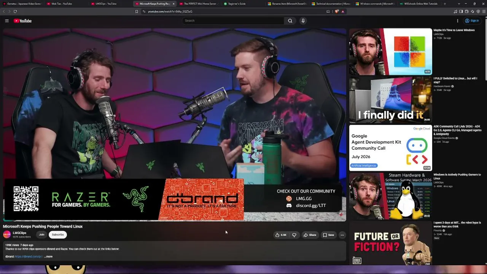Open the 'Future or Fiction?' thumbnail
Image resolution: width=487 pixels, height=274 pixels.
pos(390,244)
